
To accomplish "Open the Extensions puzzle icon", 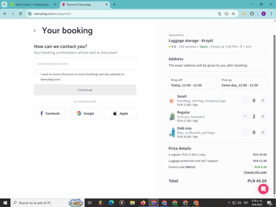I will pyautogui.click(x=252, y=14).
